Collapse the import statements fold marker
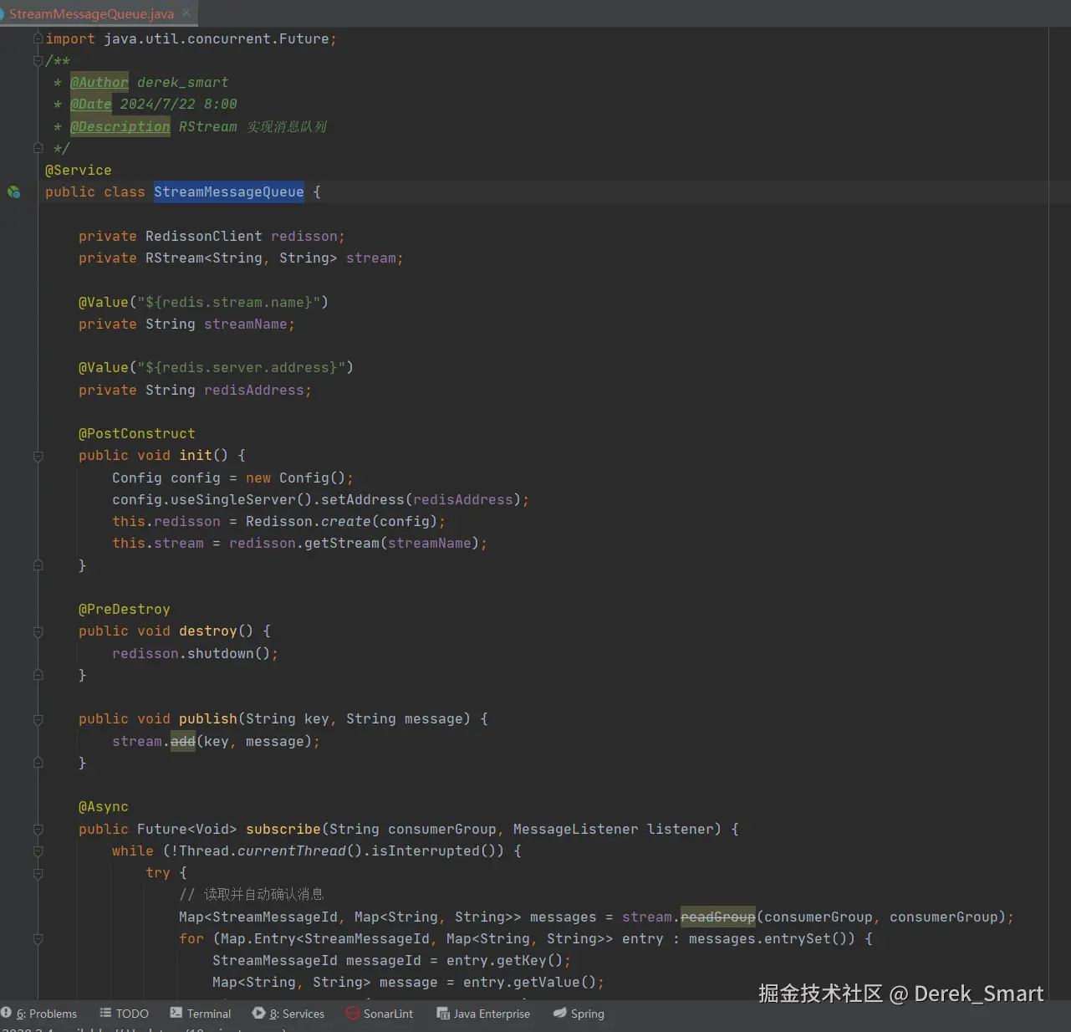This screenshot has height=1032, width=1071. click(x=38, y=38)
